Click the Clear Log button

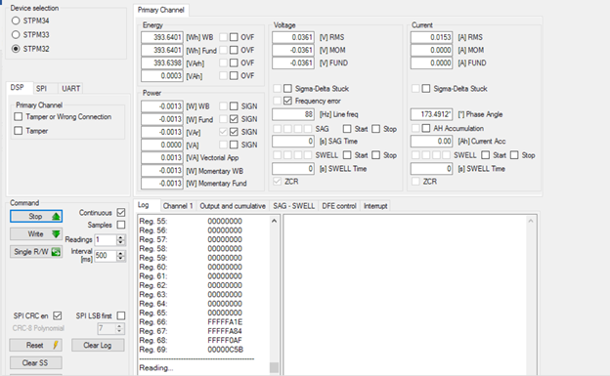pyautogui.click(x=98, y=345)
